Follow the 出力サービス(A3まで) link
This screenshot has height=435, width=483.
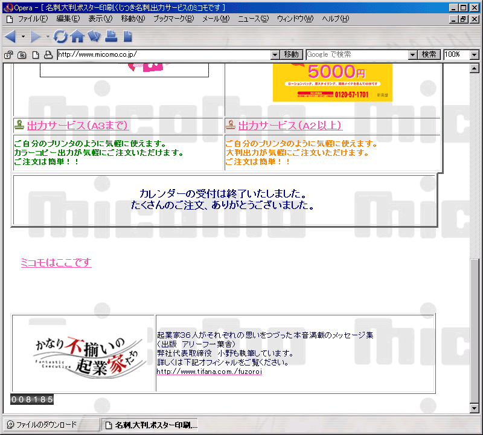click(78, 126)
